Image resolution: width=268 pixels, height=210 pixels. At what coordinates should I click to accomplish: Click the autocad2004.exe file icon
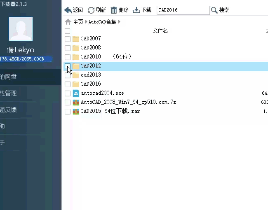(x=76, y=93)
